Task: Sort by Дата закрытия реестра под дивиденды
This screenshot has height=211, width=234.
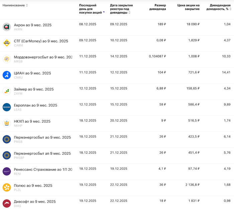Action: click(x=121, y=9)
